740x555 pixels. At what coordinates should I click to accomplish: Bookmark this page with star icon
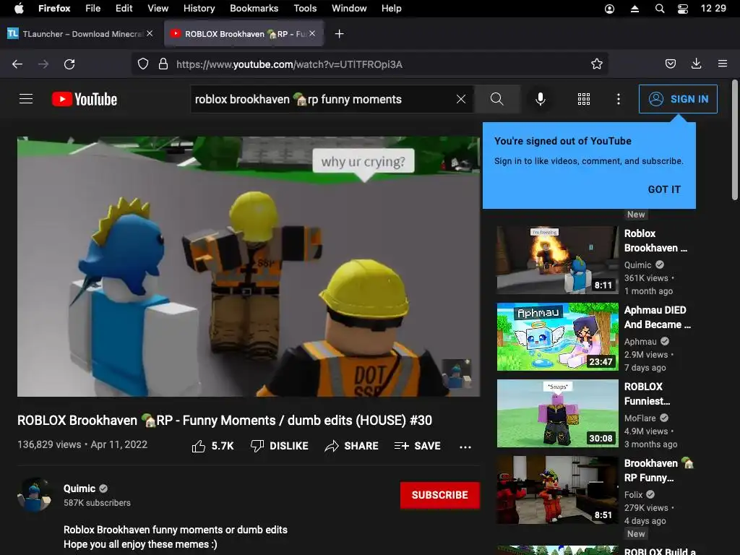(596, 64)
